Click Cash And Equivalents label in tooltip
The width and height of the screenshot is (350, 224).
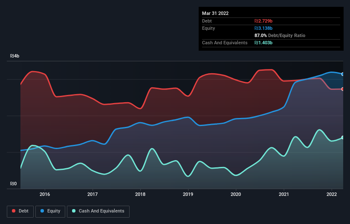pyautogui.click(x=225, y=43)
